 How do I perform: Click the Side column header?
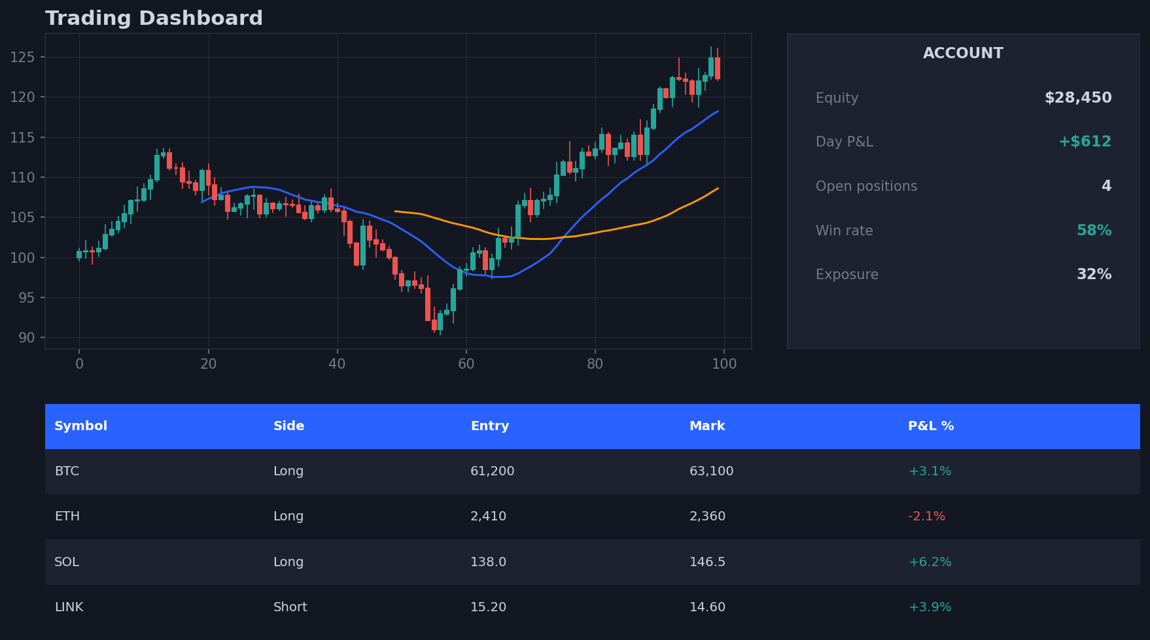click(288, 426)
